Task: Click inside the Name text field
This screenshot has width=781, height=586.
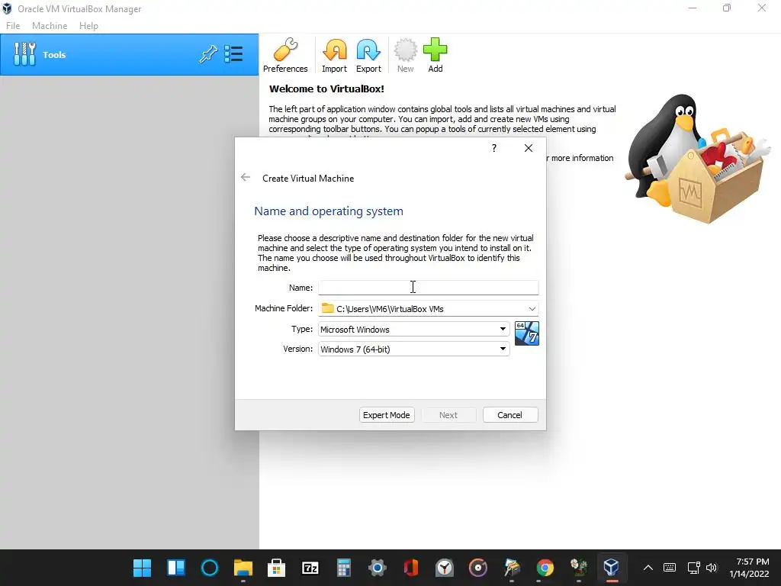Action: [x=429, y=288]
